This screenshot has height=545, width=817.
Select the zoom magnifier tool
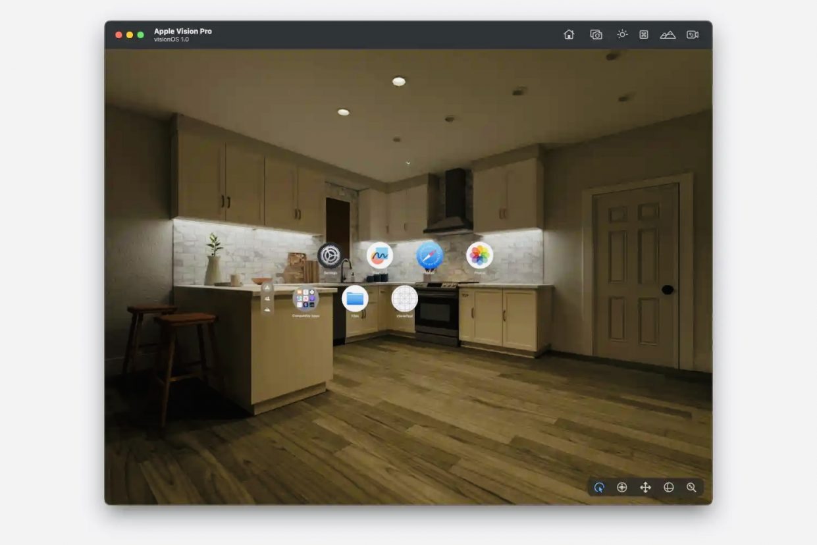[691, 487]
